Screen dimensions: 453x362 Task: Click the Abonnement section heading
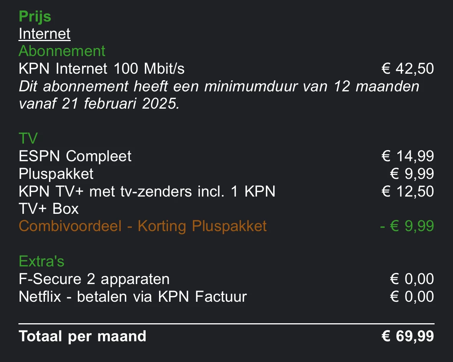(x=62, y=51)
